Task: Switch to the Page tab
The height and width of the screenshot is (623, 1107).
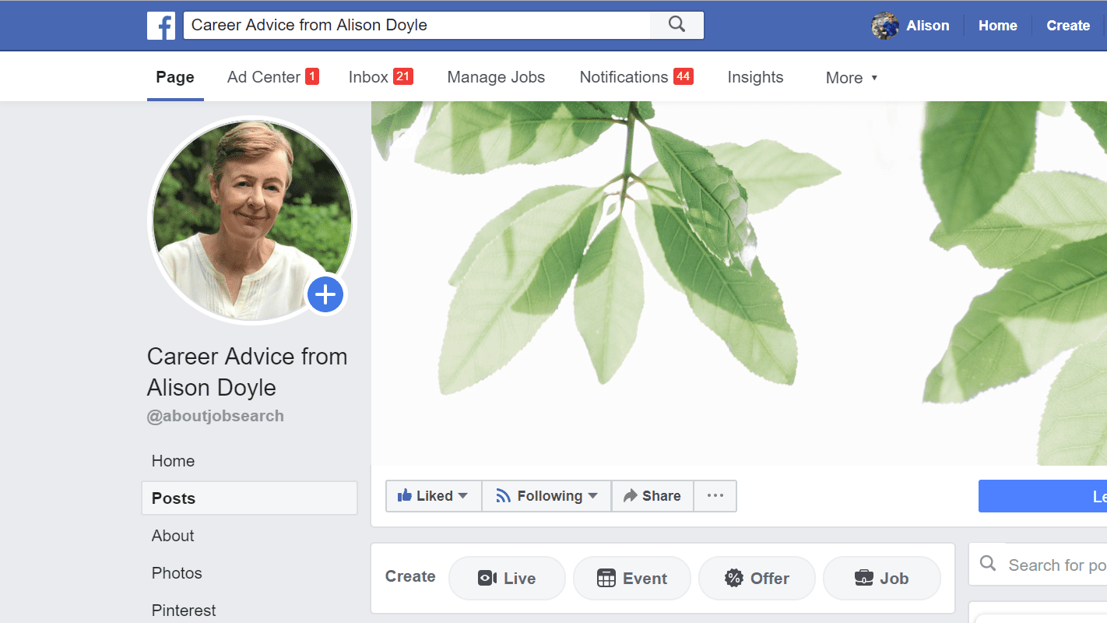Action: tap(175, 77)
